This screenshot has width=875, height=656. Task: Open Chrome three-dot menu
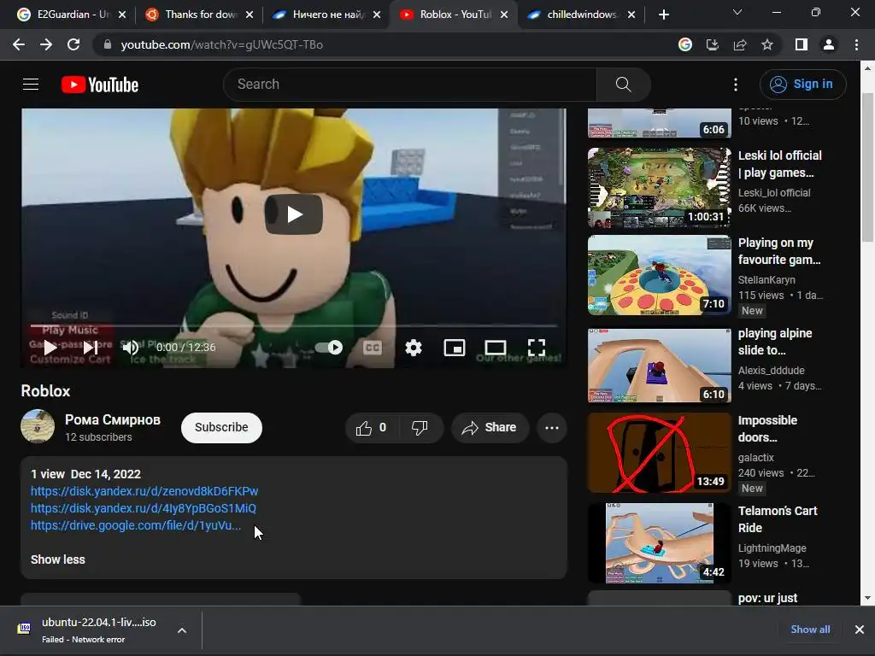tap(856, 44)
